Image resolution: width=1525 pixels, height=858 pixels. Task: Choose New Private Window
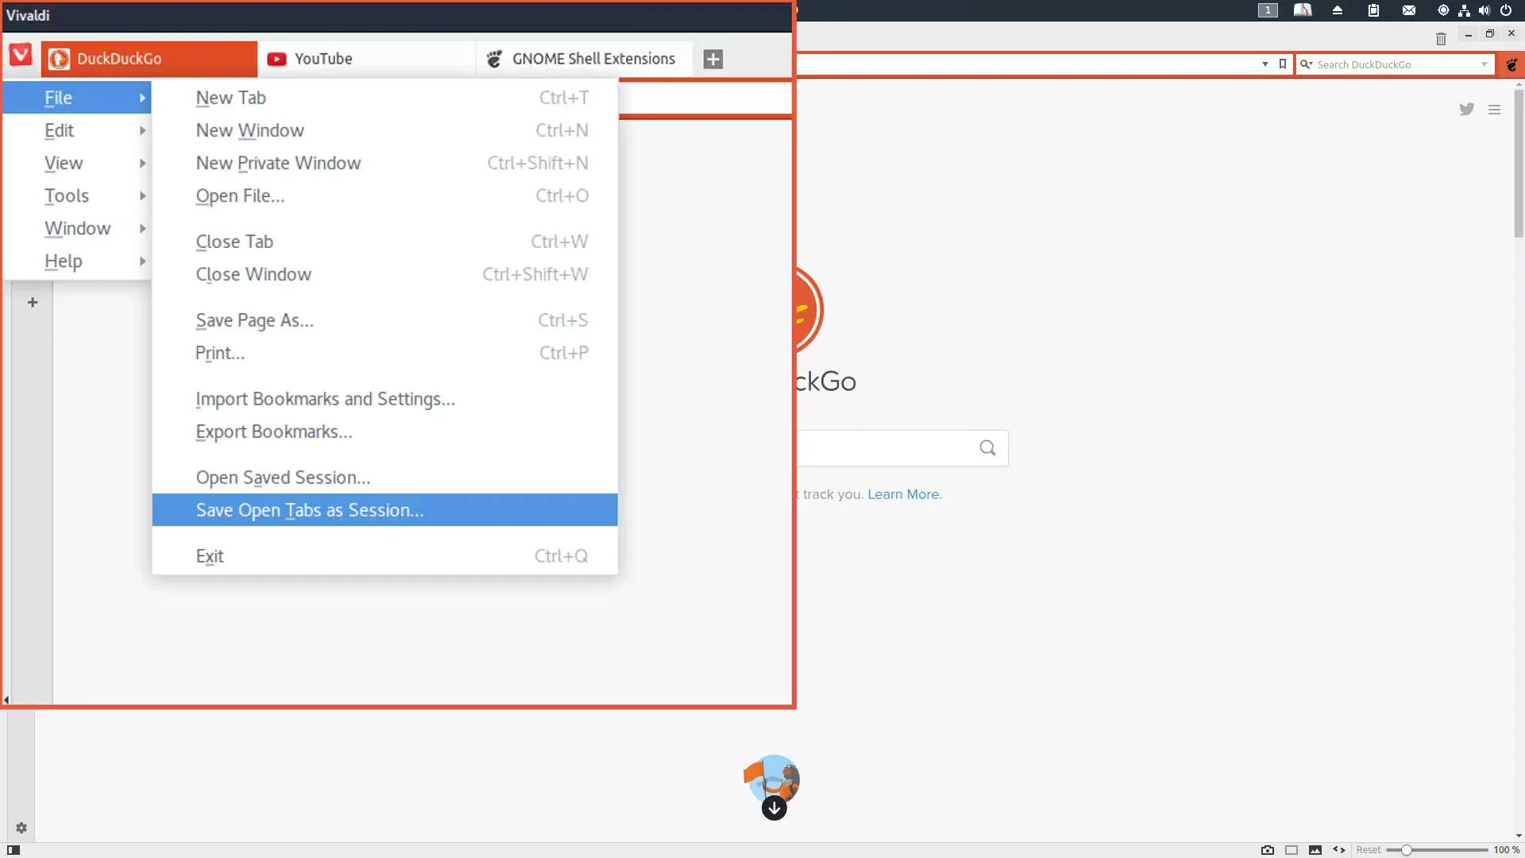coord(384,163)
